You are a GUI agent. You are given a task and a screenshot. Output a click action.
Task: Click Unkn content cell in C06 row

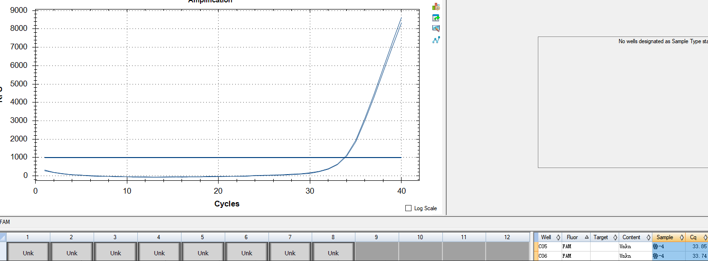[x=635, y=256]
